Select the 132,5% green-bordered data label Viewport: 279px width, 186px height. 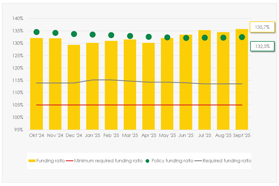(x=262, y=46)
